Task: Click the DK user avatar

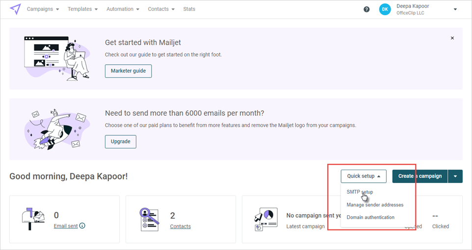Action: tap(385, 9)
